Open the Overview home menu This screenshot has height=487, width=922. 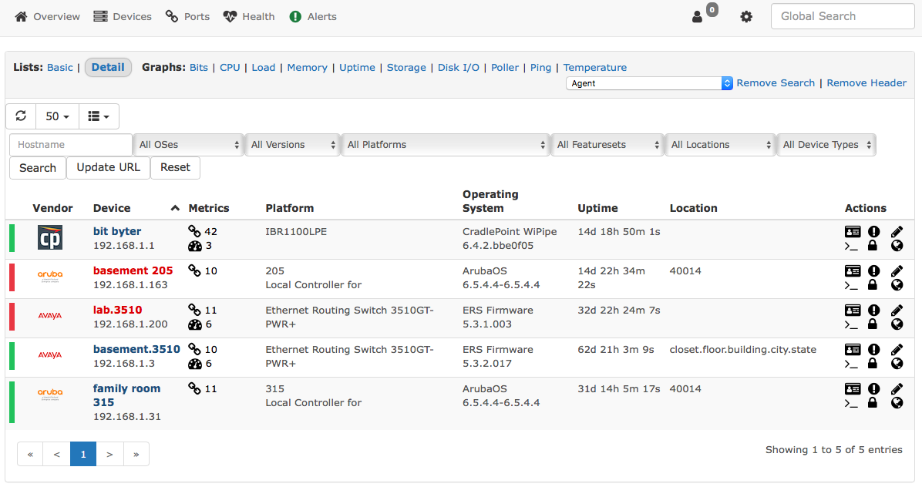tap(47, 16)
